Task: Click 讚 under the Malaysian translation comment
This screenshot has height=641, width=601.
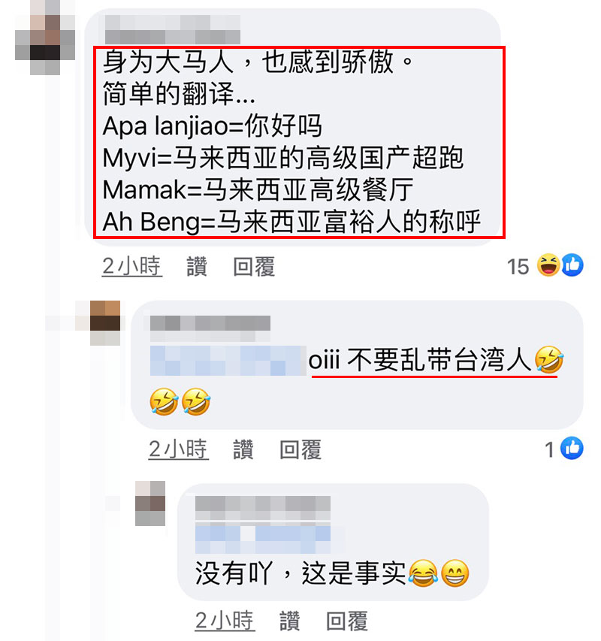Action: [x=197, y=267]
